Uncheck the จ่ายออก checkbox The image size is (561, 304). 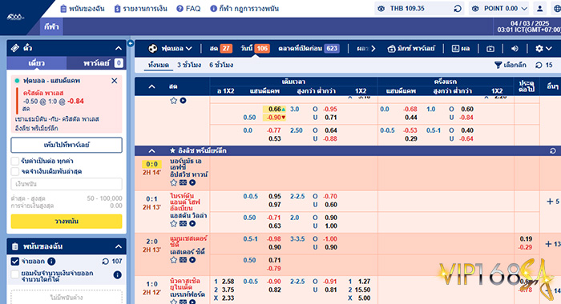click(15, 261)
